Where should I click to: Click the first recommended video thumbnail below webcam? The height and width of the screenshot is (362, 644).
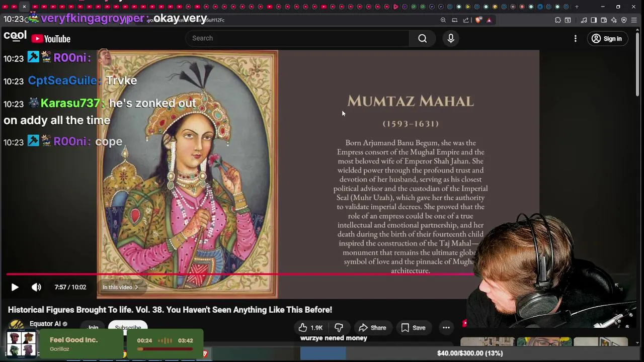tap(488, 342)
